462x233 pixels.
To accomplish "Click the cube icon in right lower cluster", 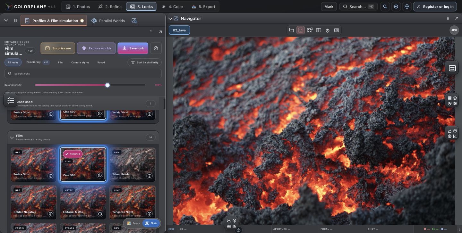I will [x=455, y=131].
